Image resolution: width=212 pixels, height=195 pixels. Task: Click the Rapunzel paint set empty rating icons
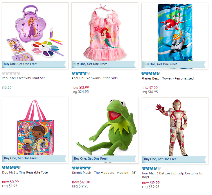11,73
